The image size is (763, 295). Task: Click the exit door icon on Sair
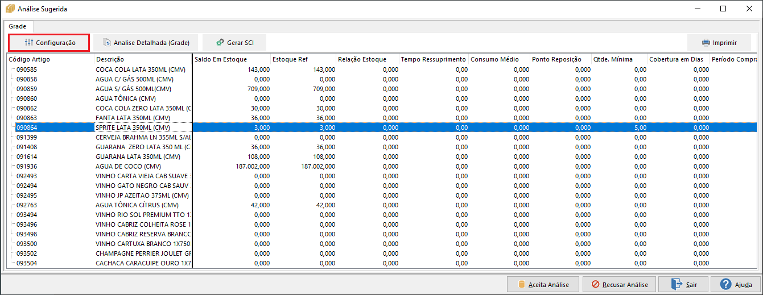tap(677, 284)
